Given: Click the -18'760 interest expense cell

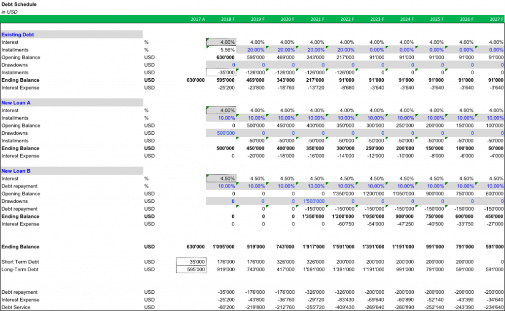Looking at the screenshot, I should 286,88.
